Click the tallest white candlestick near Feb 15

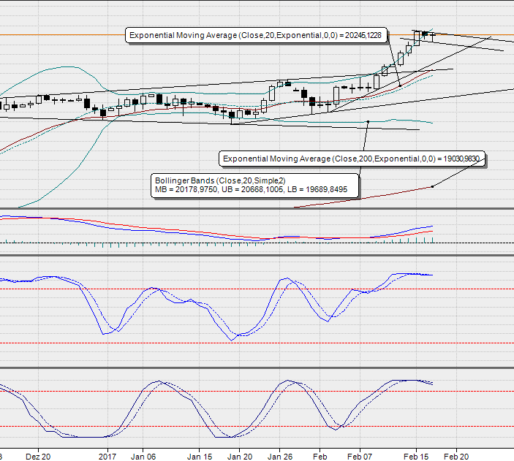417,38
